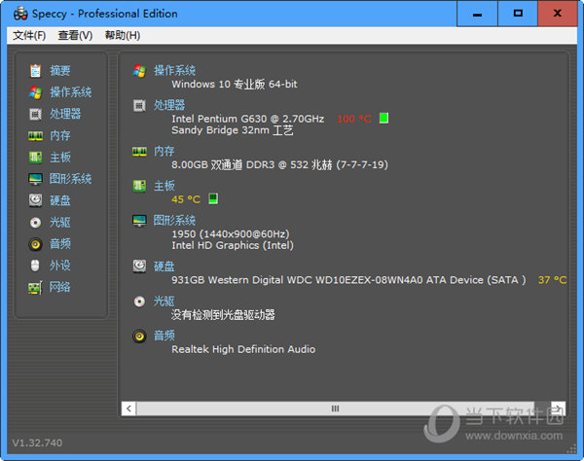Select the 内存 RAM stick icon in sidebar
The image size is (584, 461).
[35, 136]
